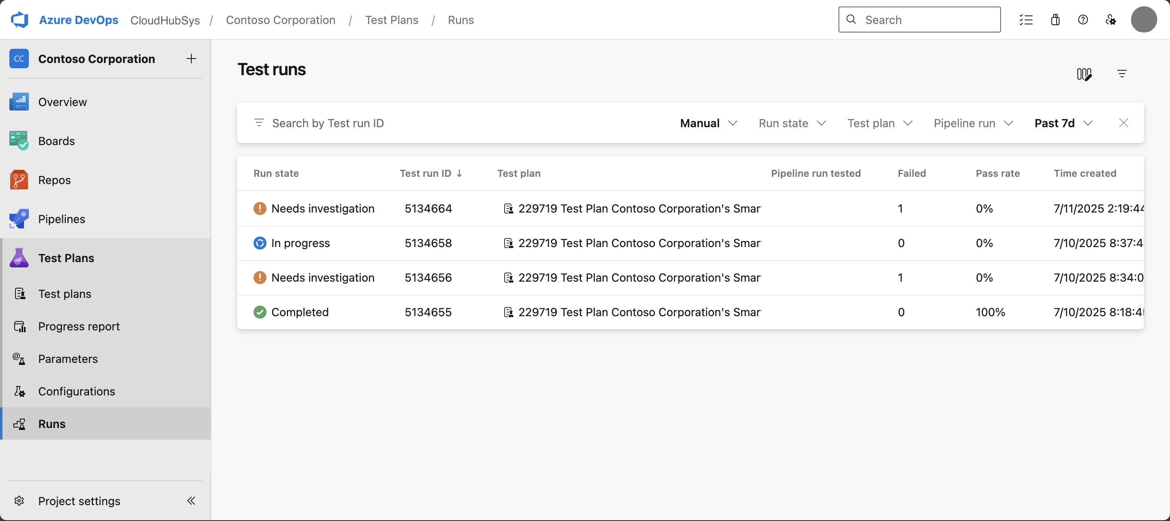Image resolution: width=1170 pixels, height=521 pixels.
Task: Expand the Run state filter dropdown
Action: pos(792,123)
